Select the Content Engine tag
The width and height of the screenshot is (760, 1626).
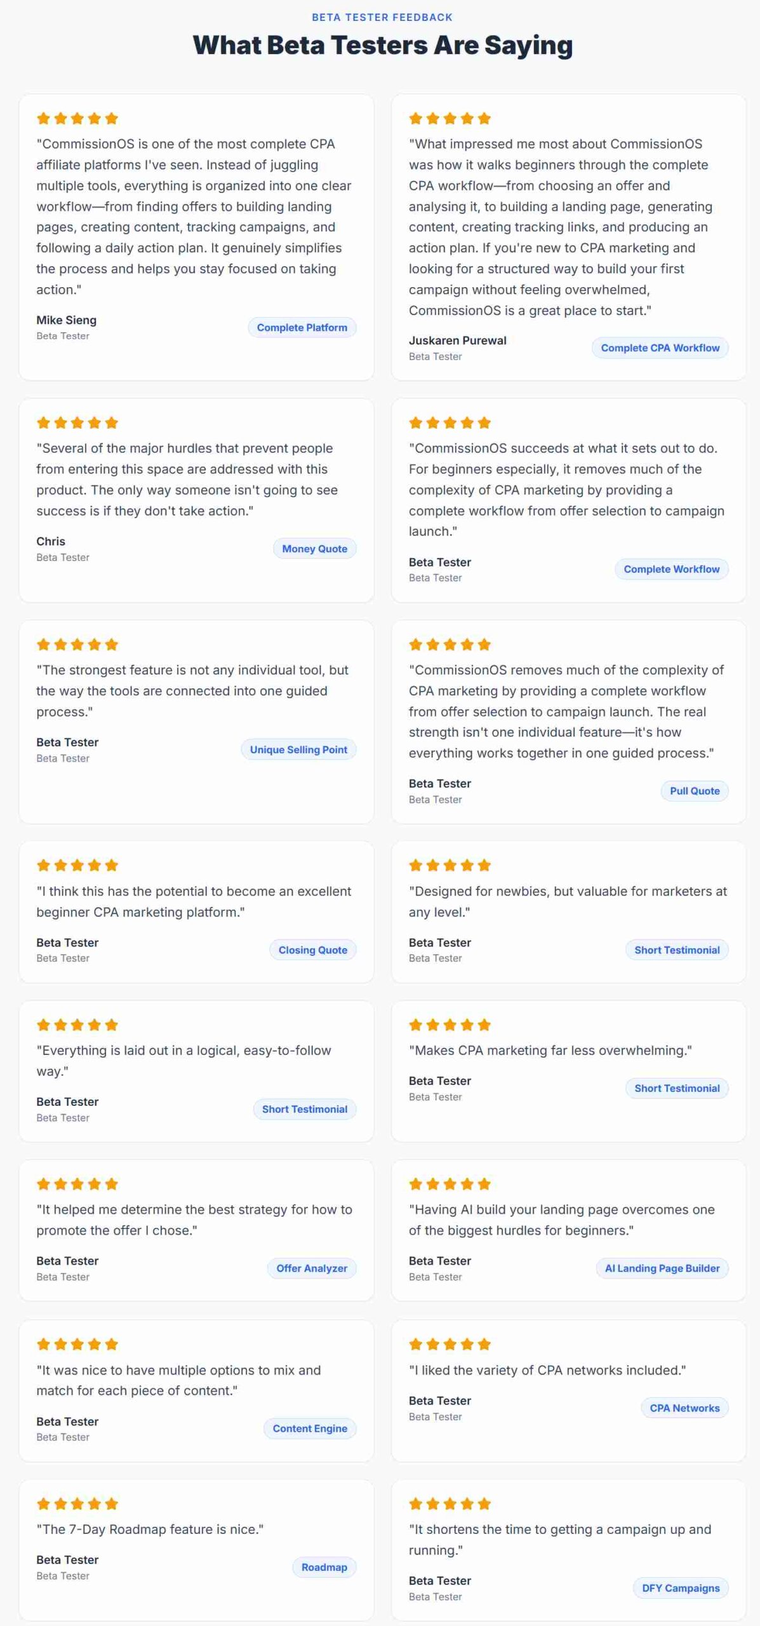[310, 1428]
